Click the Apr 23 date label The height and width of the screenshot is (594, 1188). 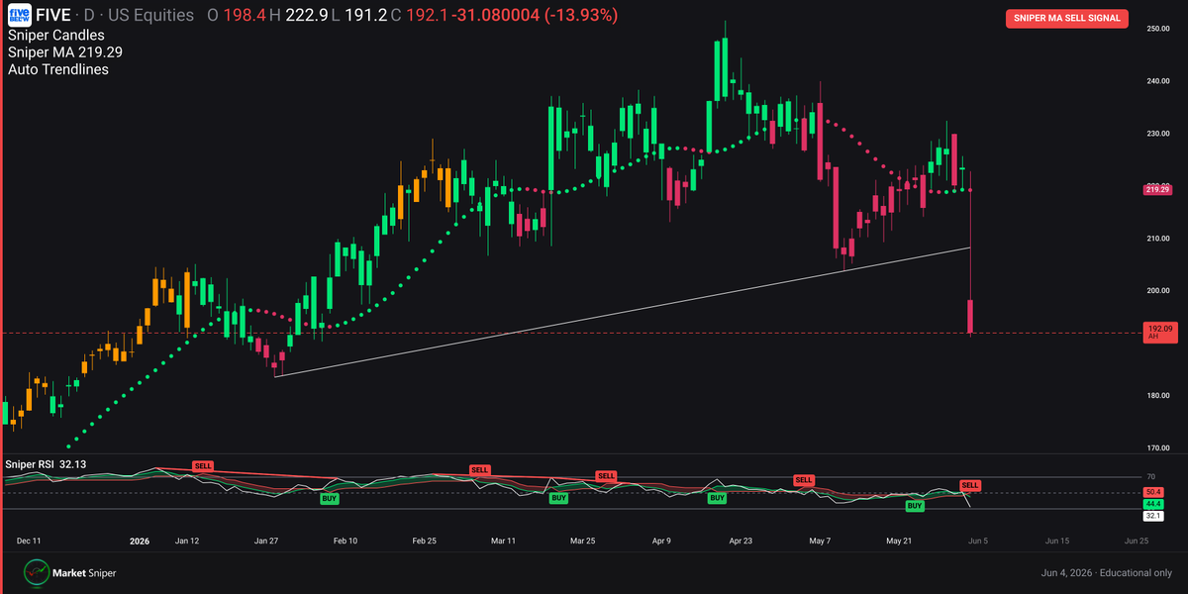pos(742,542)
